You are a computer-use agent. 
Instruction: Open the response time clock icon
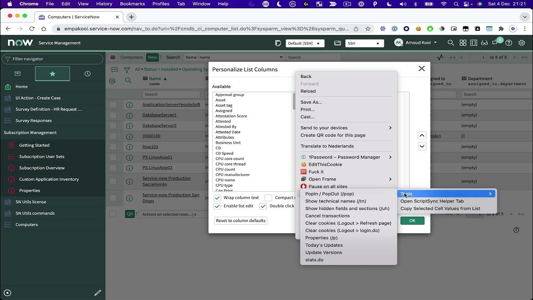tap(516, 230)
